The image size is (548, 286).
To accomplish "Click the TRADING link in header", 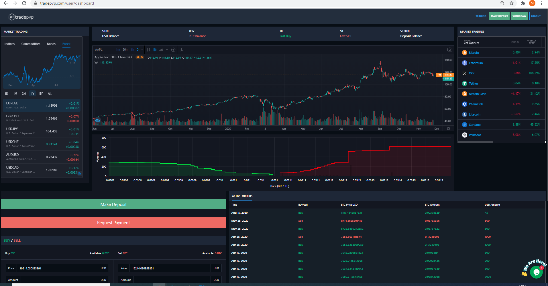I will pos(481,16).
